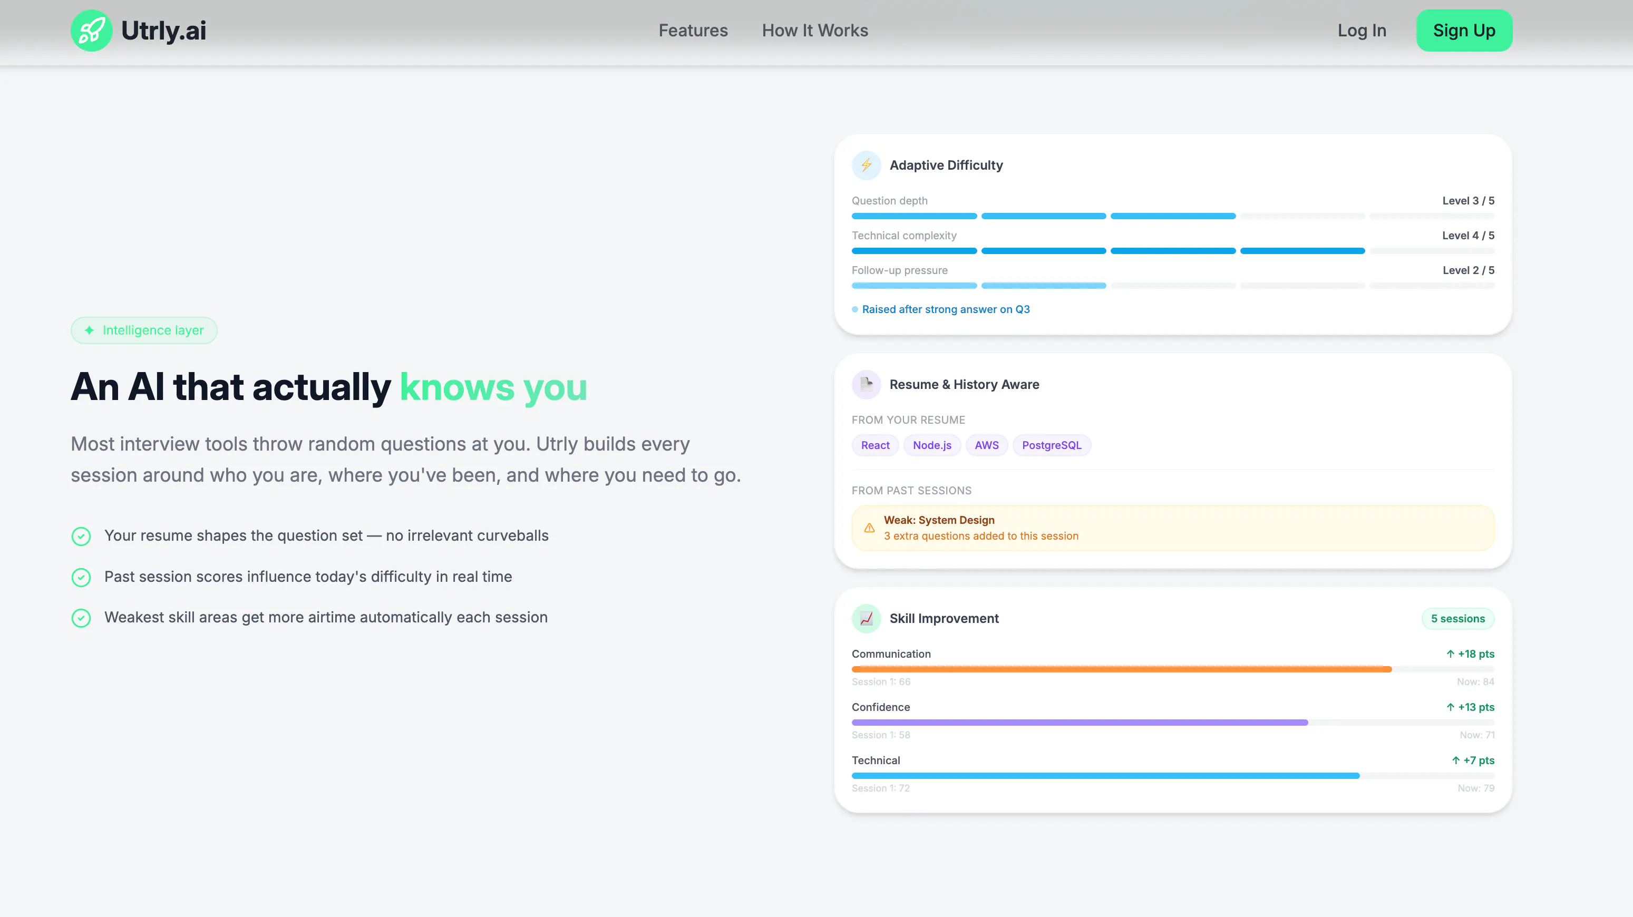Click 3 extra questions added to this session
1633x917 pixels.
(980, 536)
